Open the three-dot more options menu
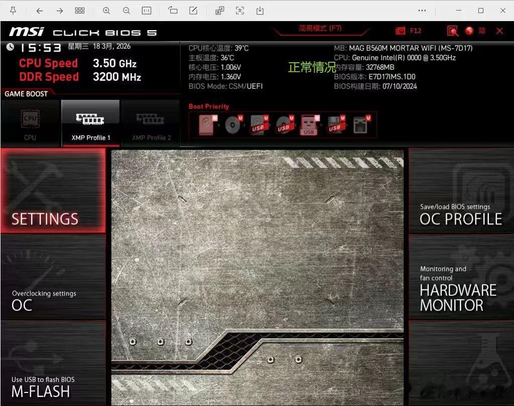This screenshot has width=514, height=406. point(422,11)
